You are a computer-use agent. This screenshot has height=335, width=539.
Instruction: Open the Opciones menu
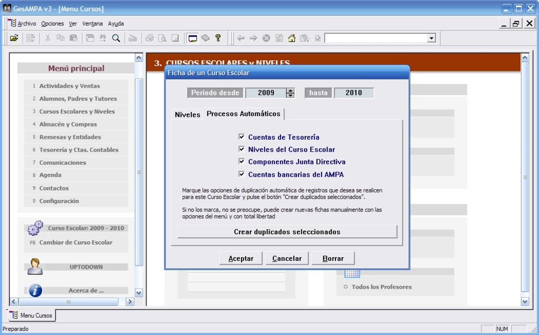click(52, 23)
